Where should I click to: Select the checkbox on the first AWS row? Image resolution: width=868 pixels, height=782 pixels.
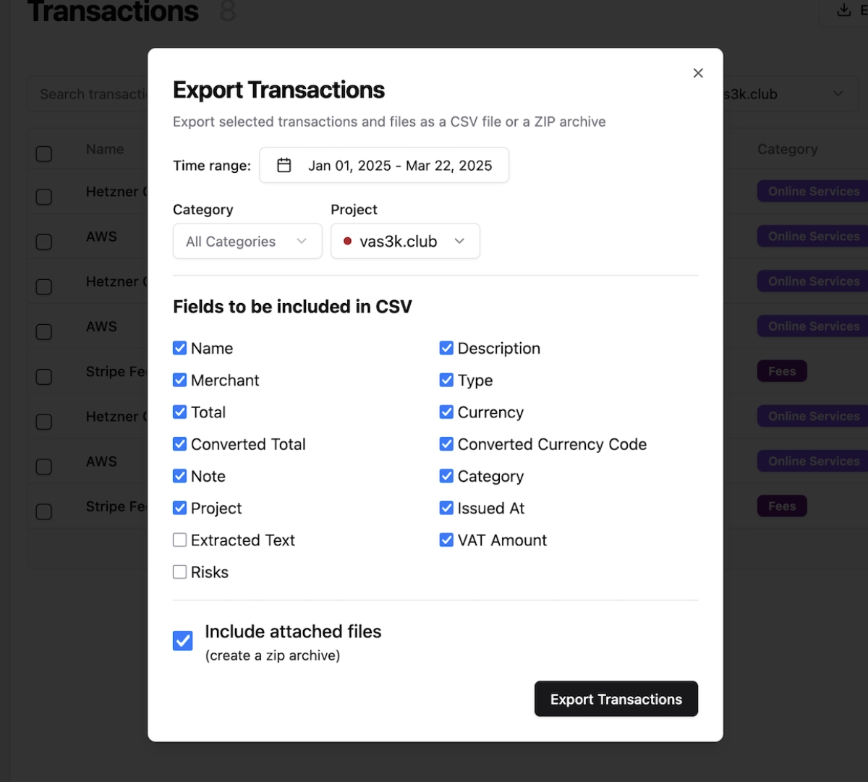[x=43, y=242]
